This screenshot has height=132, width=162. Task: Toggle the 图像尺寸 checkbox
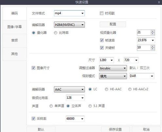coord(33,68)
